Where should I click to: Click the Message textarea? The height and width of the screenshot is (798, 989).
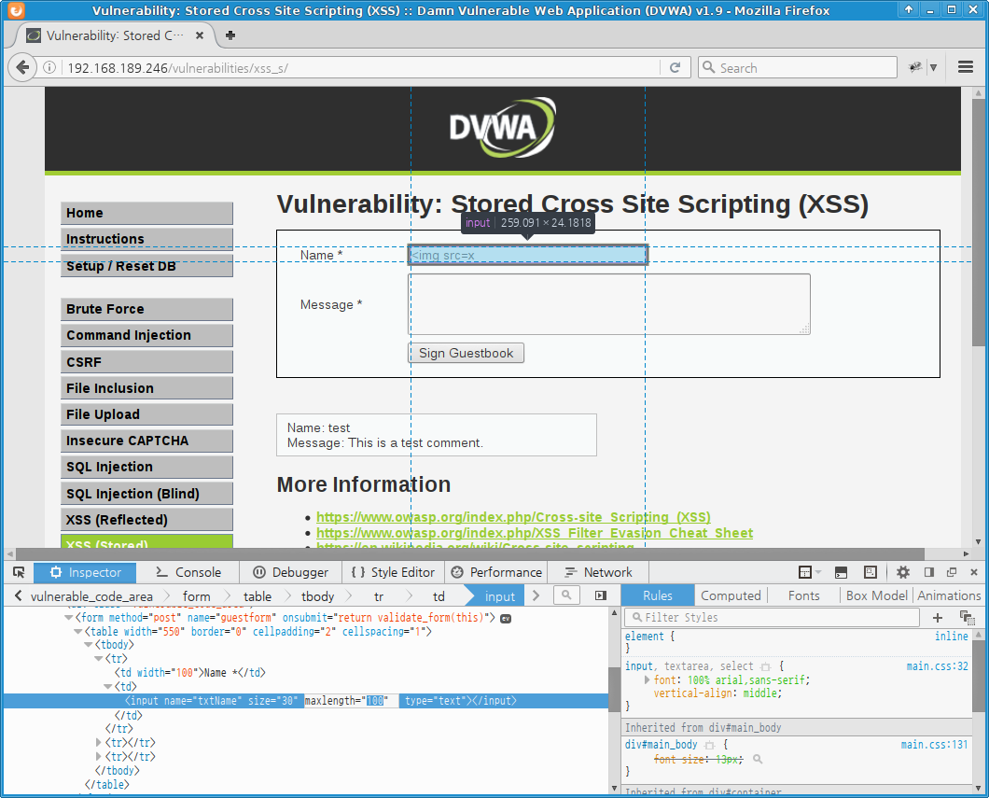click(x=608, y=304)
